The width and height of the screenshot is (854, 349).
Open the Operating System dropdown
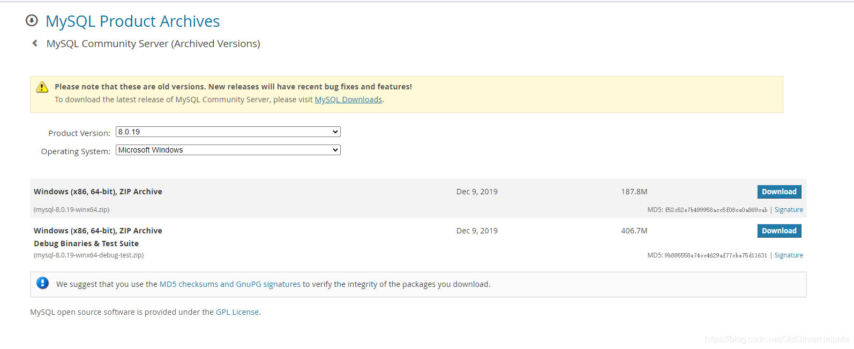[x=228, y=150]
